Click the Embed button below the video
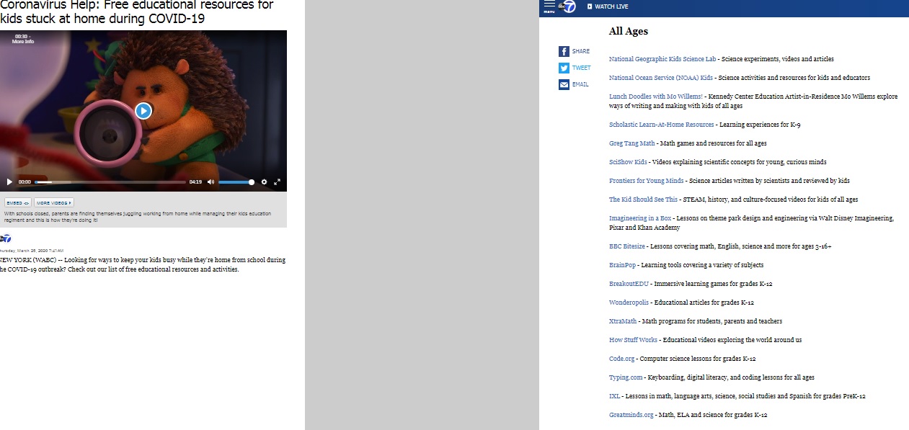Image resolution: width=909 pixels, height=430 pixels. click(x=18, y=203)
